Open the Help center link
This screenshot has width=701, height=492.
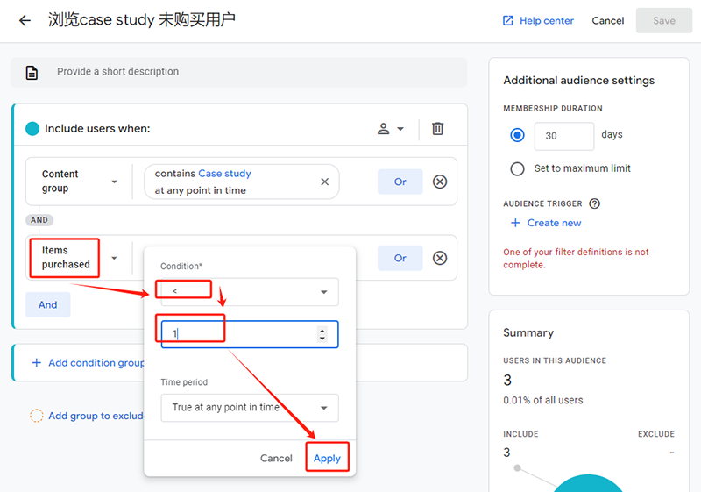[x=538, y=20]
